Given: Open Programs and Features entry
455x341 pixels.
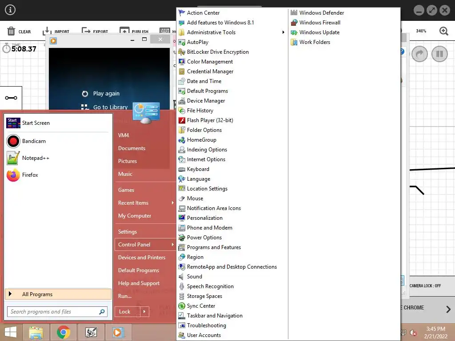Looking at the screenshot, I should click(214, 247).
